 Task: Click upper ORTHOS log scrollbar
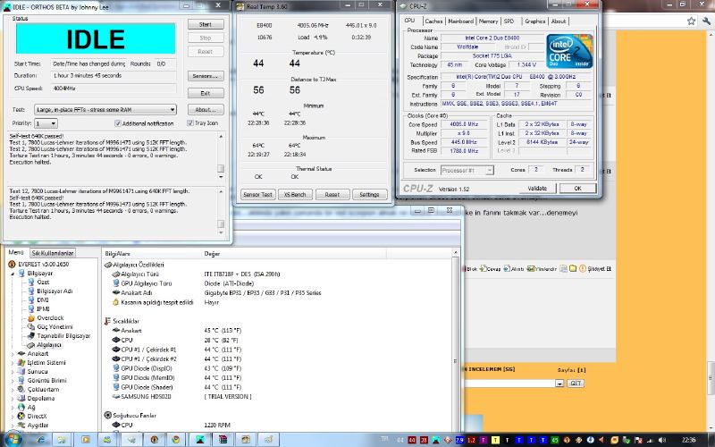(x=221, y=156)
